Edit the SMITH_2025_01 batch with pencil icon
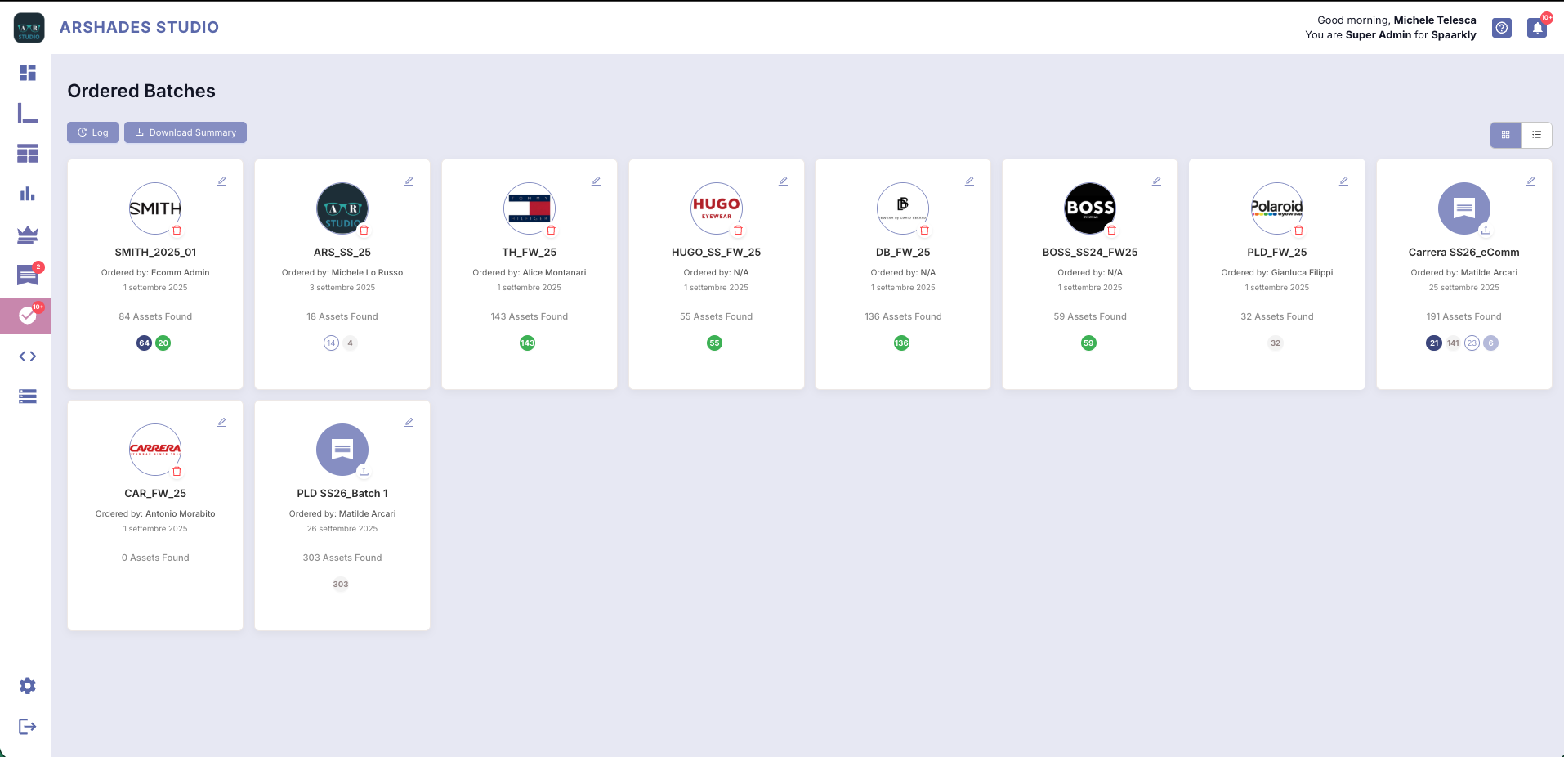 (221, 181)
